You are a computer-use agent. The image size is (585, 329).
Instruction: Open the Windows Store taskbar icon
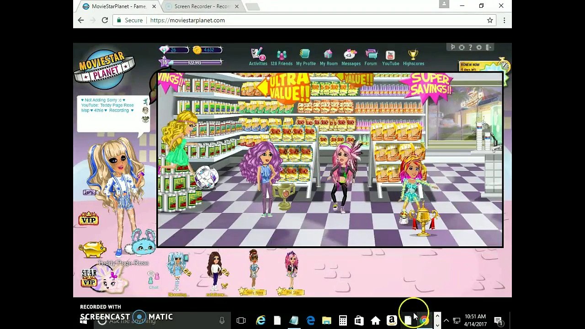pyautogui.click(x=359, y=321)
